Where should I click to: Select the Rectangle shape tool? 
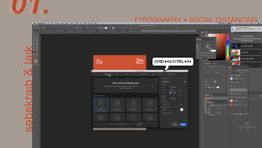[34, 55]
